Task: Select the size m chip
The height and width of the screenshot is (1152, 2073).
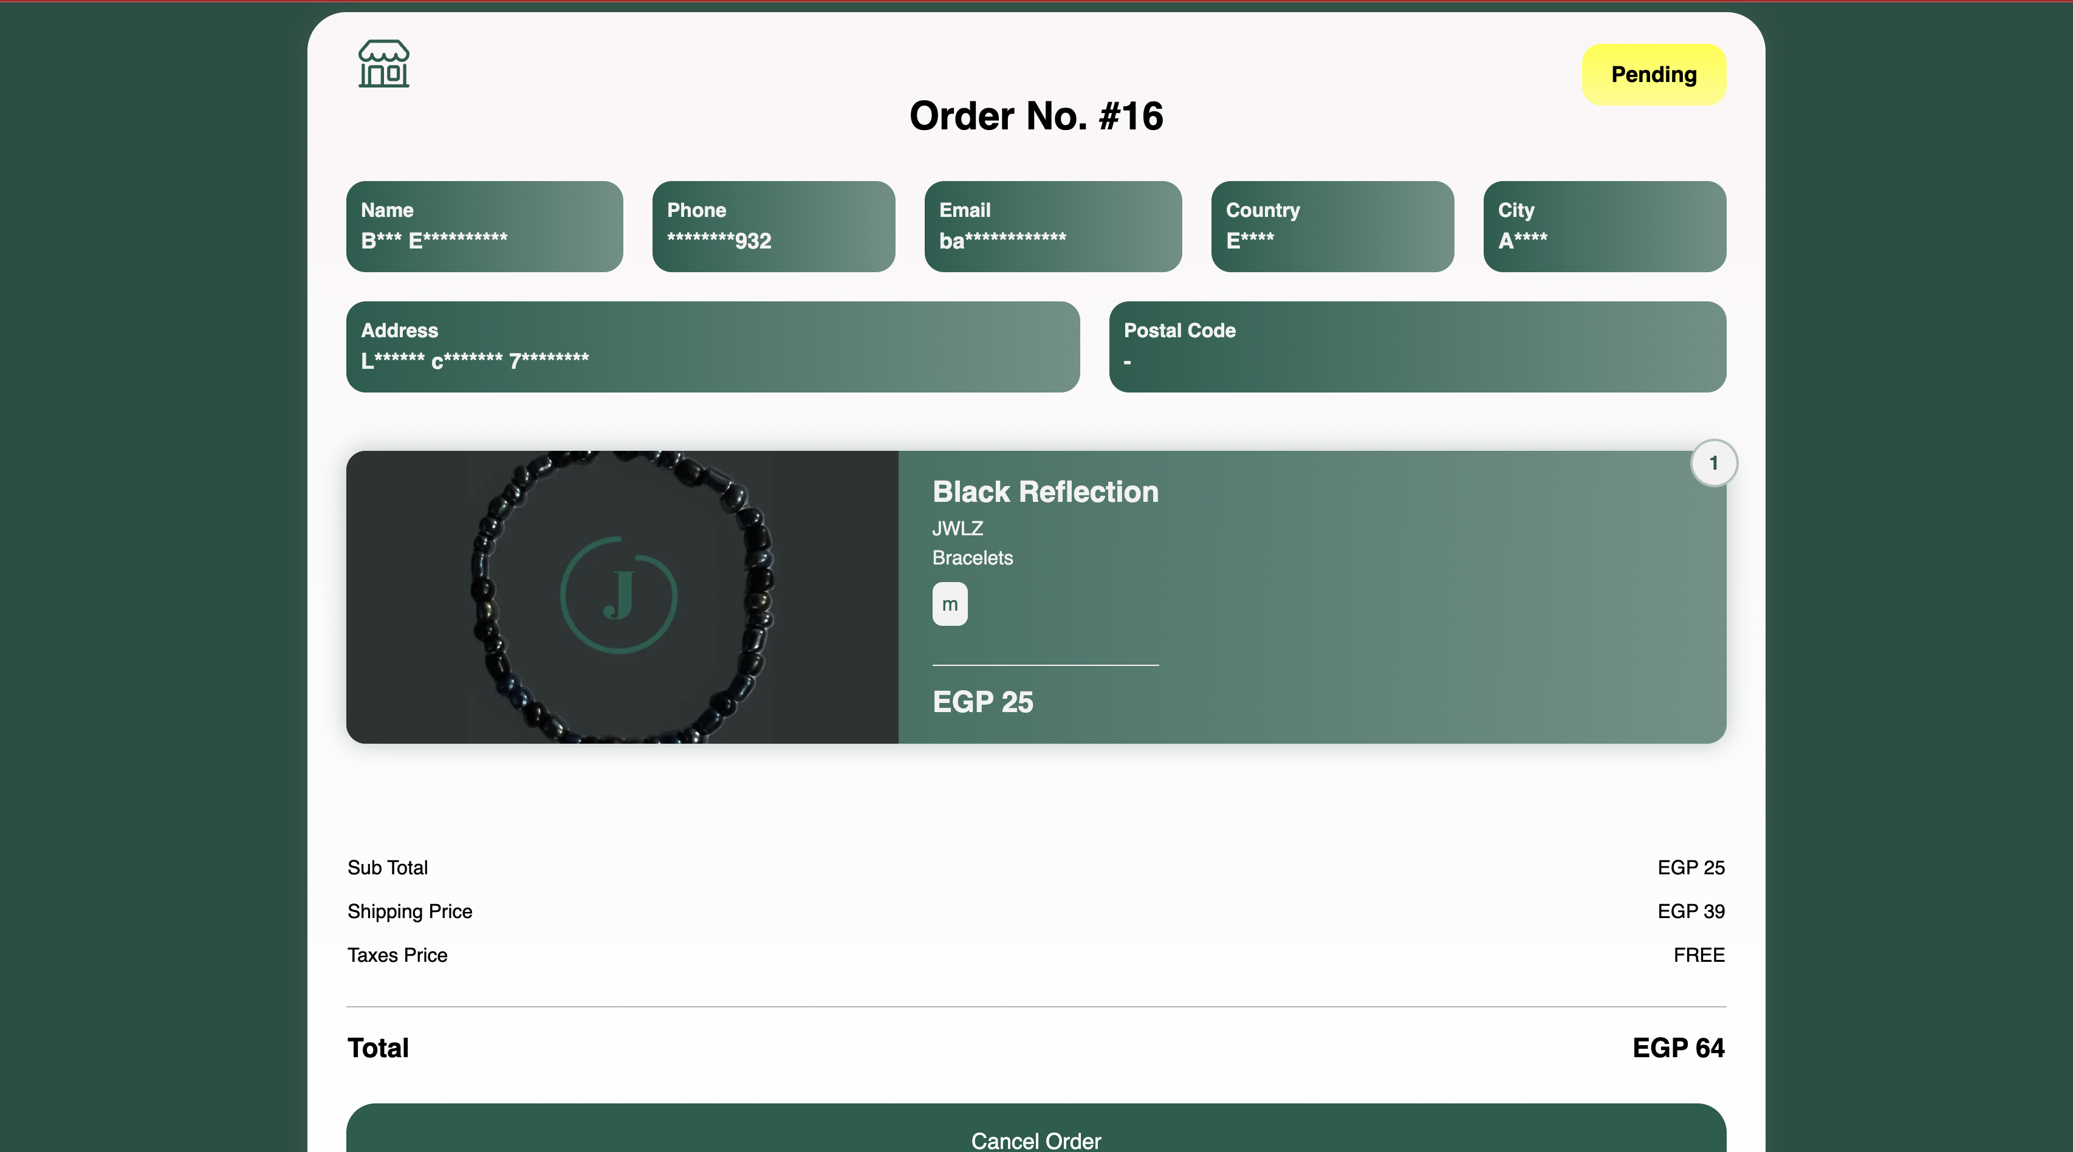Action: coord(950,604)
